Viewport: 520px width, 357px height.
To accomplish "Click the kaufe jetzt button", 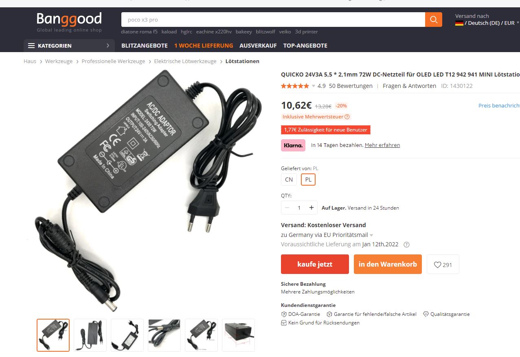I will (x=315, y=264).
